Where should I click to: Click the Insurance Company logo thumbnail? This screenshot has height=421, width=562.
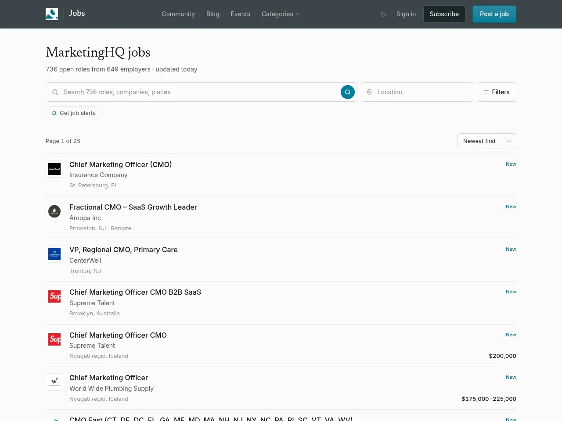click(54, 169)
